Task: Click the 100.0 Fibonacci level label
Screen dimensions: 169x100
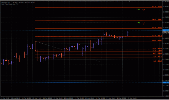Action: click(157, 40)
